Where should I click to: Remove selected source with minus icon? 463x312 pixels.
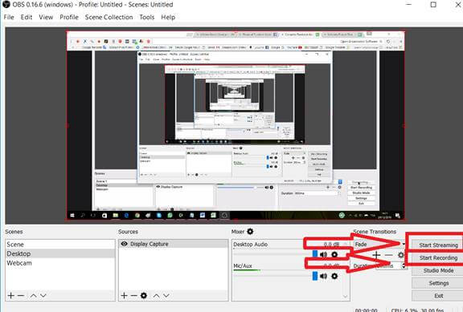point(134,295)
